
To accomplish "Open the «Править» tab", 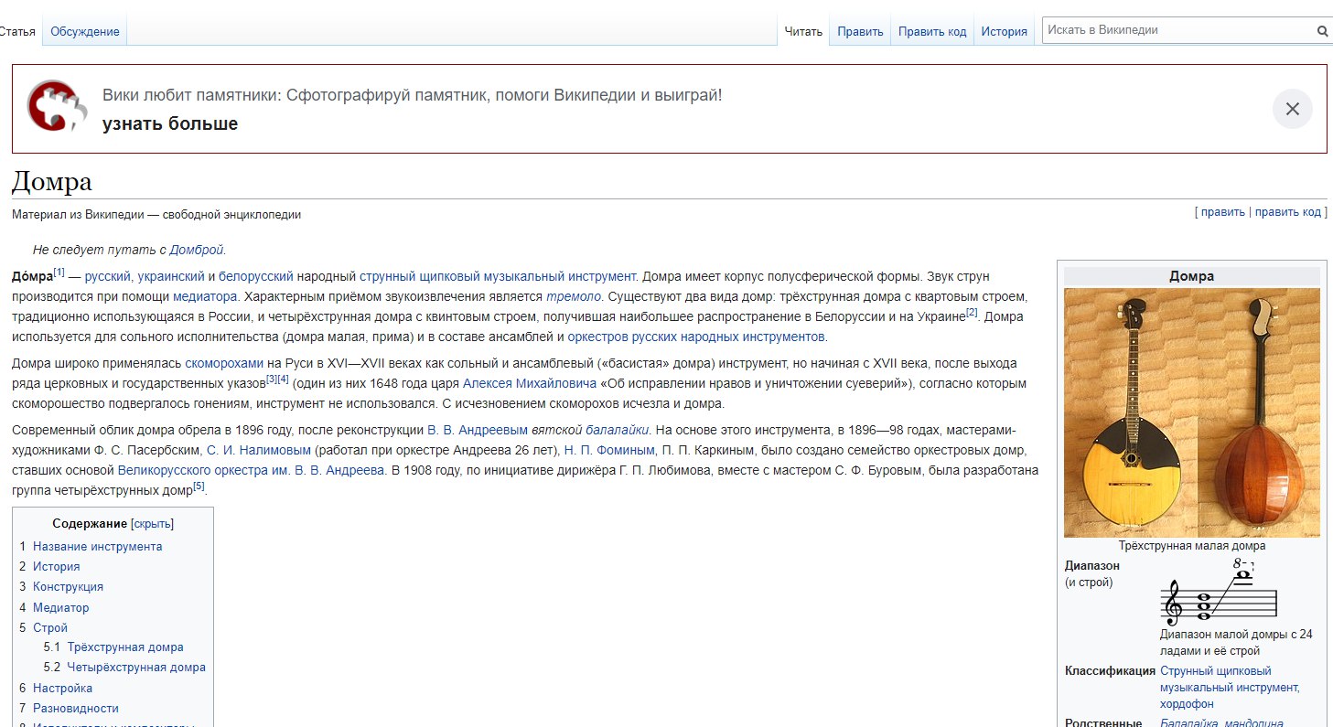I will tap(860, 31).
